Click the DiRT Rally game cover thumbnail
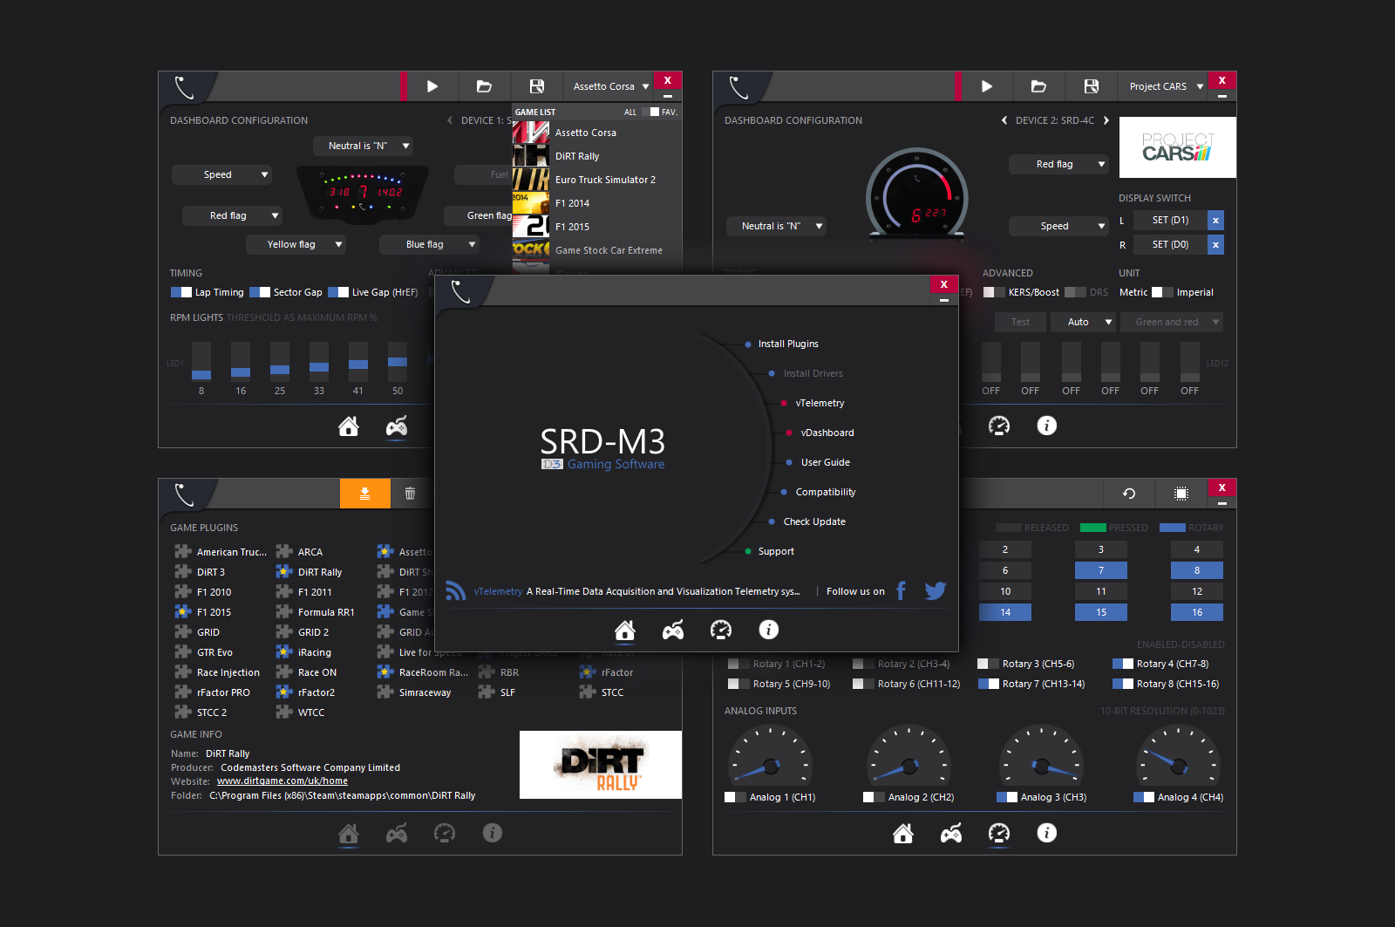 (x=601, y=765)
